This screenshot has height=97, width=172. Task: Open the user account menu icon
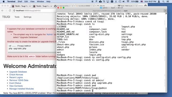pos(159,1)
